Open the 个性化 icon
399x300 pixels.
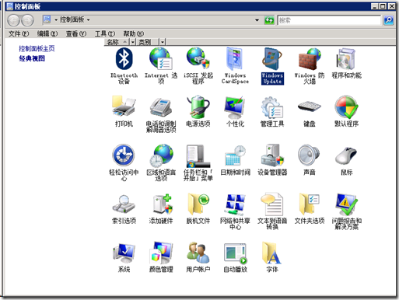click(235, 112)
